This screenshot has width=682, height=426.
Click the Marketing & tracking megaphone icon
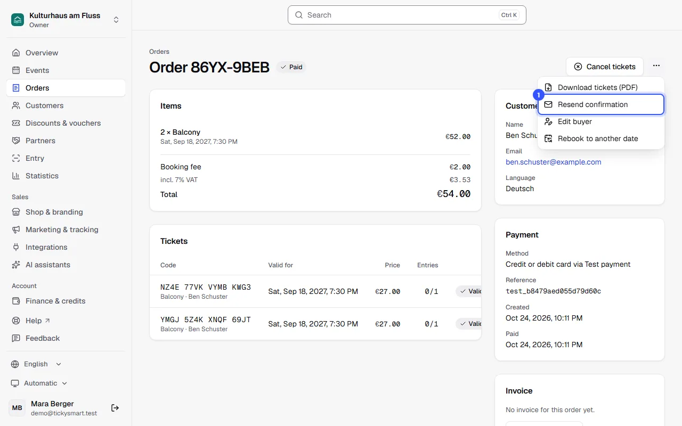[x=16, y=230]
